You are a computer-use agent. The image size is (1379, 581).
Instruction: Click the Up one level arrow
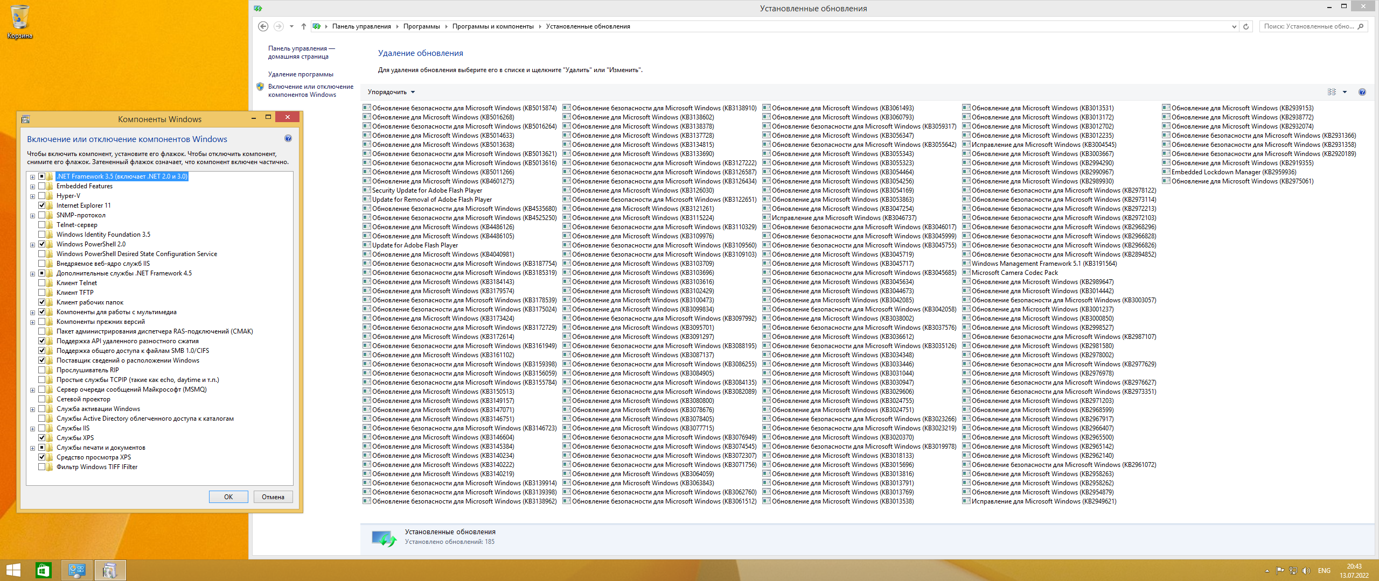click(x=304, y=26)
